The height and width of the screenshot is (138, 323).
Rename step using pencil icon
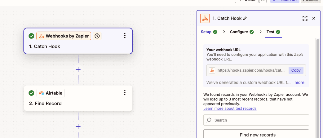[x=245, y=18]
